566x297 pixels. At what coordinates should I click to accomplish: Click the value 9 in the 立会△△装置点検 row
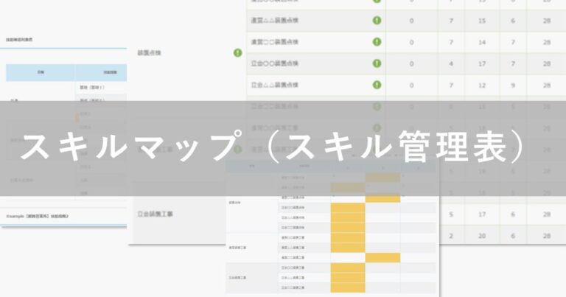point(511,85)
